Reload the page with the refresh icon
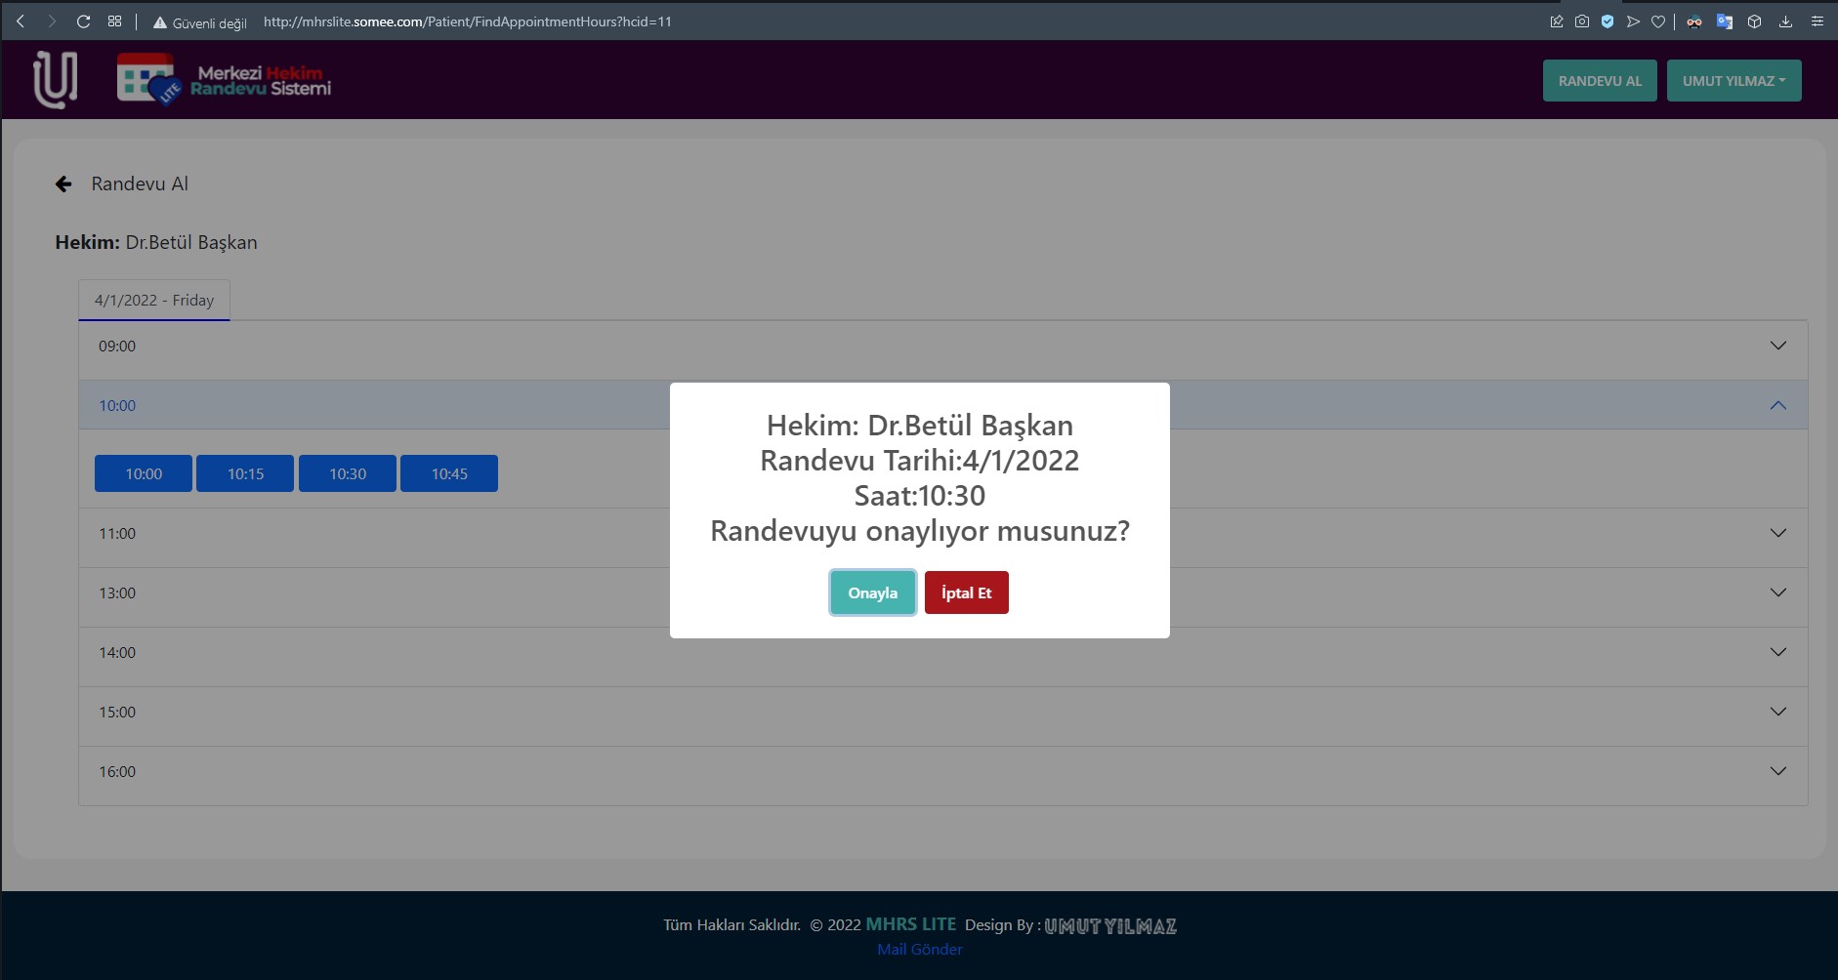 (83, 21)
